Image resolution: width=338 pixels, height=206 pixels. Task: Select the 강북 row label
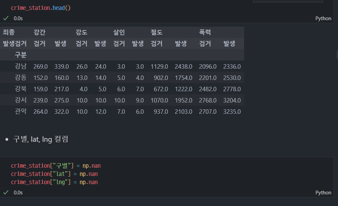pyautogui.click(x=21, y=89)
